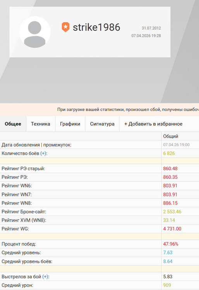Click the win percentage value 47.96%

coord(171,244)
